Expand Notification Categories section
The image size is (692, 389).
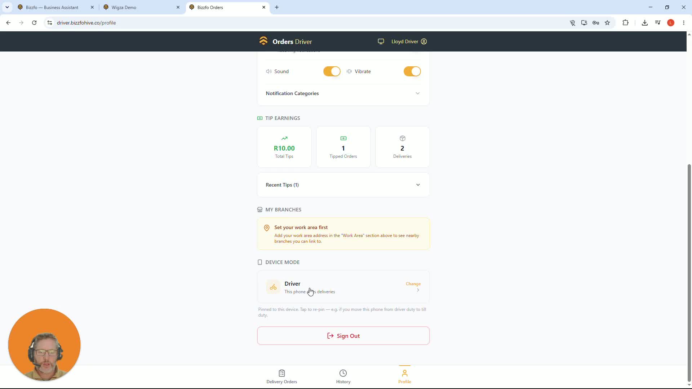343,93
